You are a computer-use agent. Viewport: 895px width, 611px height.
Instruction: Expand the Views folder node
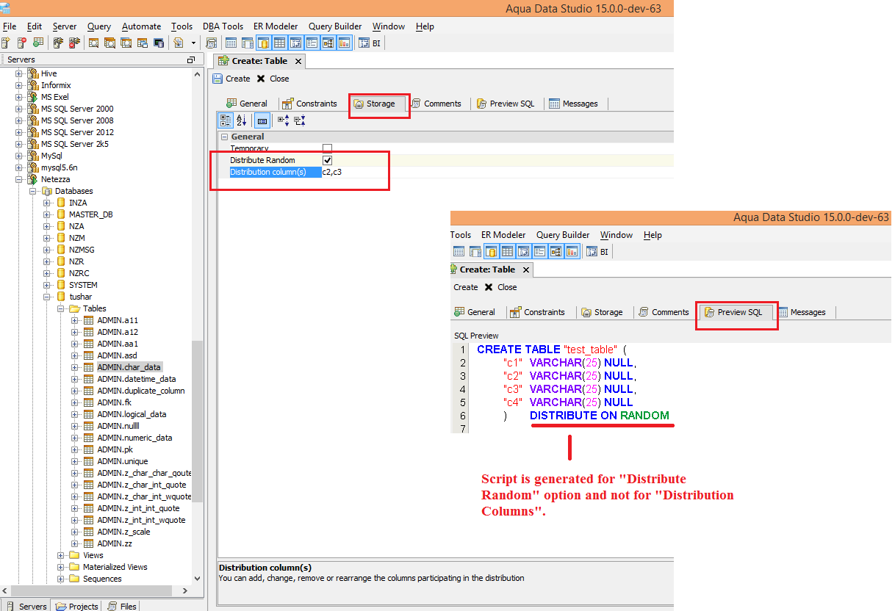click(61, 555)
